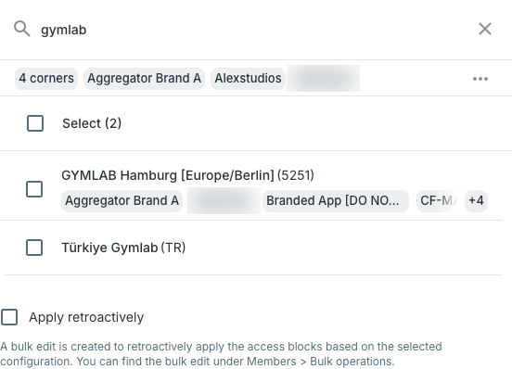
Task: Select the Türkiye Gymlab (TR) entry
Action: tap(123, 248)
